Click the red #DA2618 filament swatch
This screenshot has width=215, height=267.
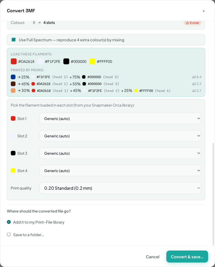click(x=13, y=61)
